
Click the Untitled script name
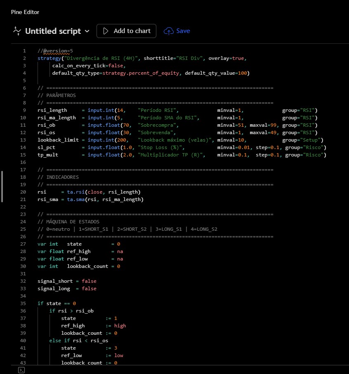pos(53,31)
